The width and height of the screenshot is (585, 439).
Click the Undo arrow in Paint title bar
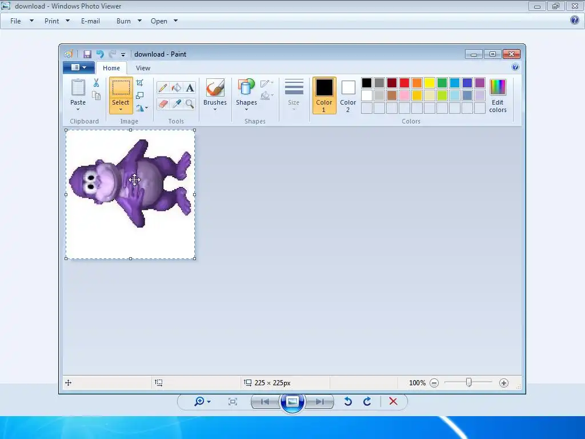(100, 54)
